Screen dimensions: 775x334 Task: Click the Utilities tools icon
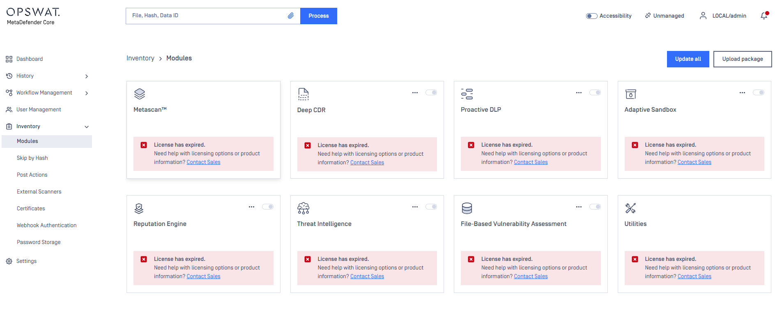click(x=630, y=208)
